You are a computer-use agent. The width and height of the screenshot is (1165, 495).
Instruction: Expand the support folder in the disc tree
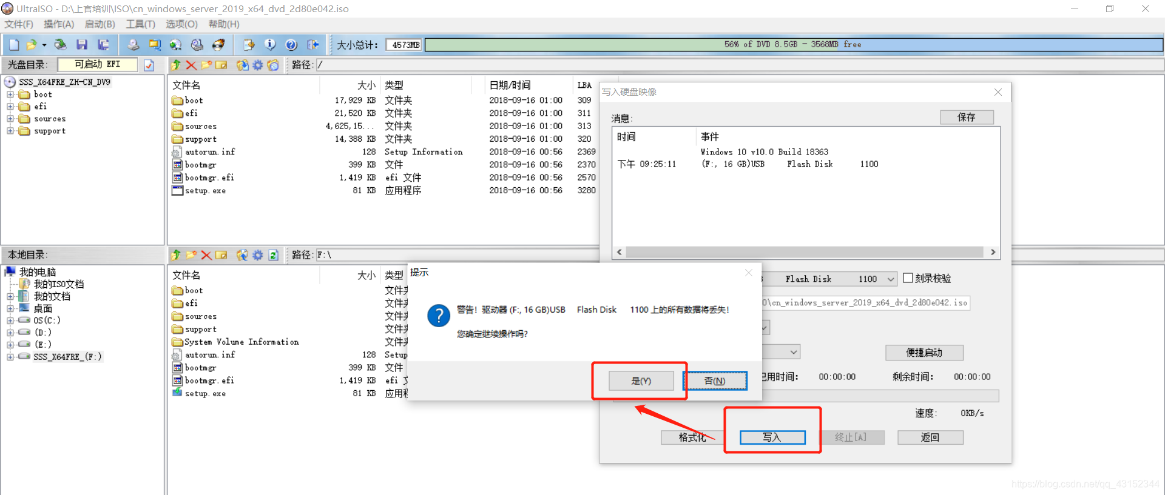click(10, 131)
